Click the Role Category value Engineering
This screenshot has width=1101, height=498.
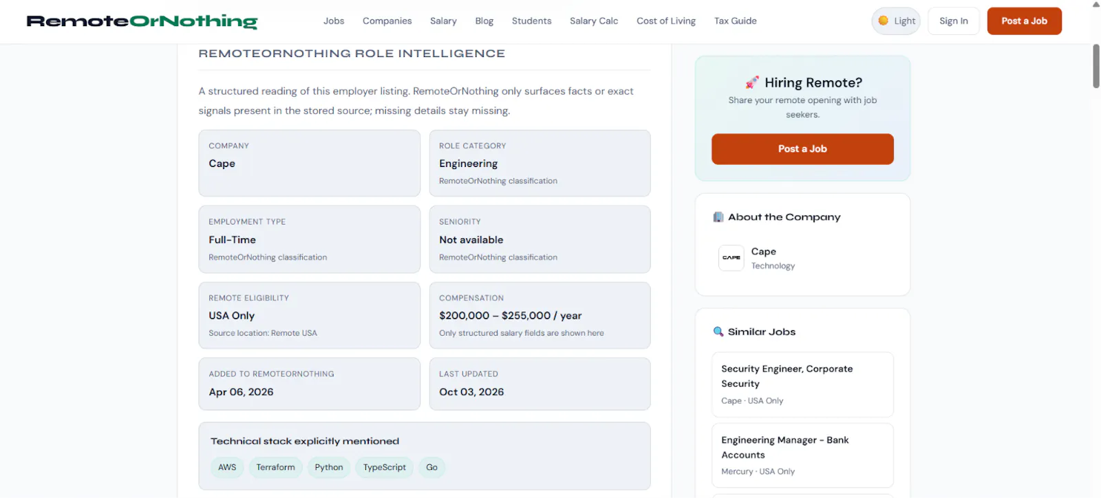[469, 163]
